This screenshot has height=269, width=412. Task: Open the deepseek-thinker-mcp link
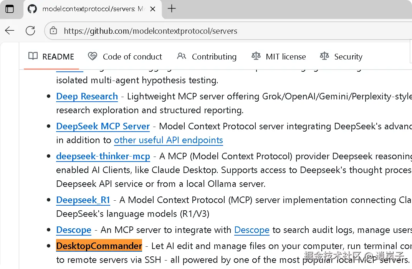click(x=103, y=156)
